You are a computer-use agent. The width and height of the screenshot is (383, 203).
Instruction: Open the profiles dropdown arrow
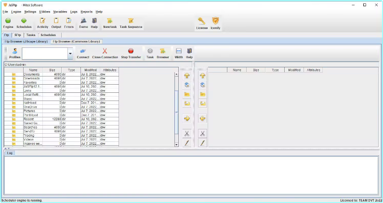click(x=70, y=53)
